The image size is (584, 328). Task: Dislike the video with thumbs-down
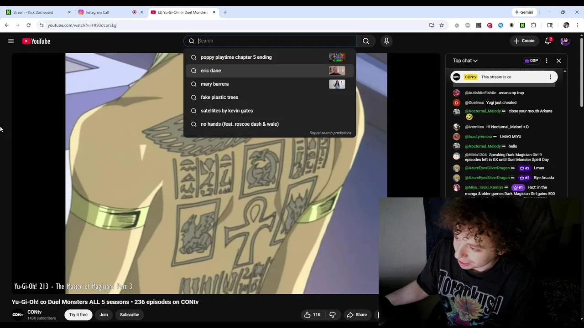click(x=333, y=315)
